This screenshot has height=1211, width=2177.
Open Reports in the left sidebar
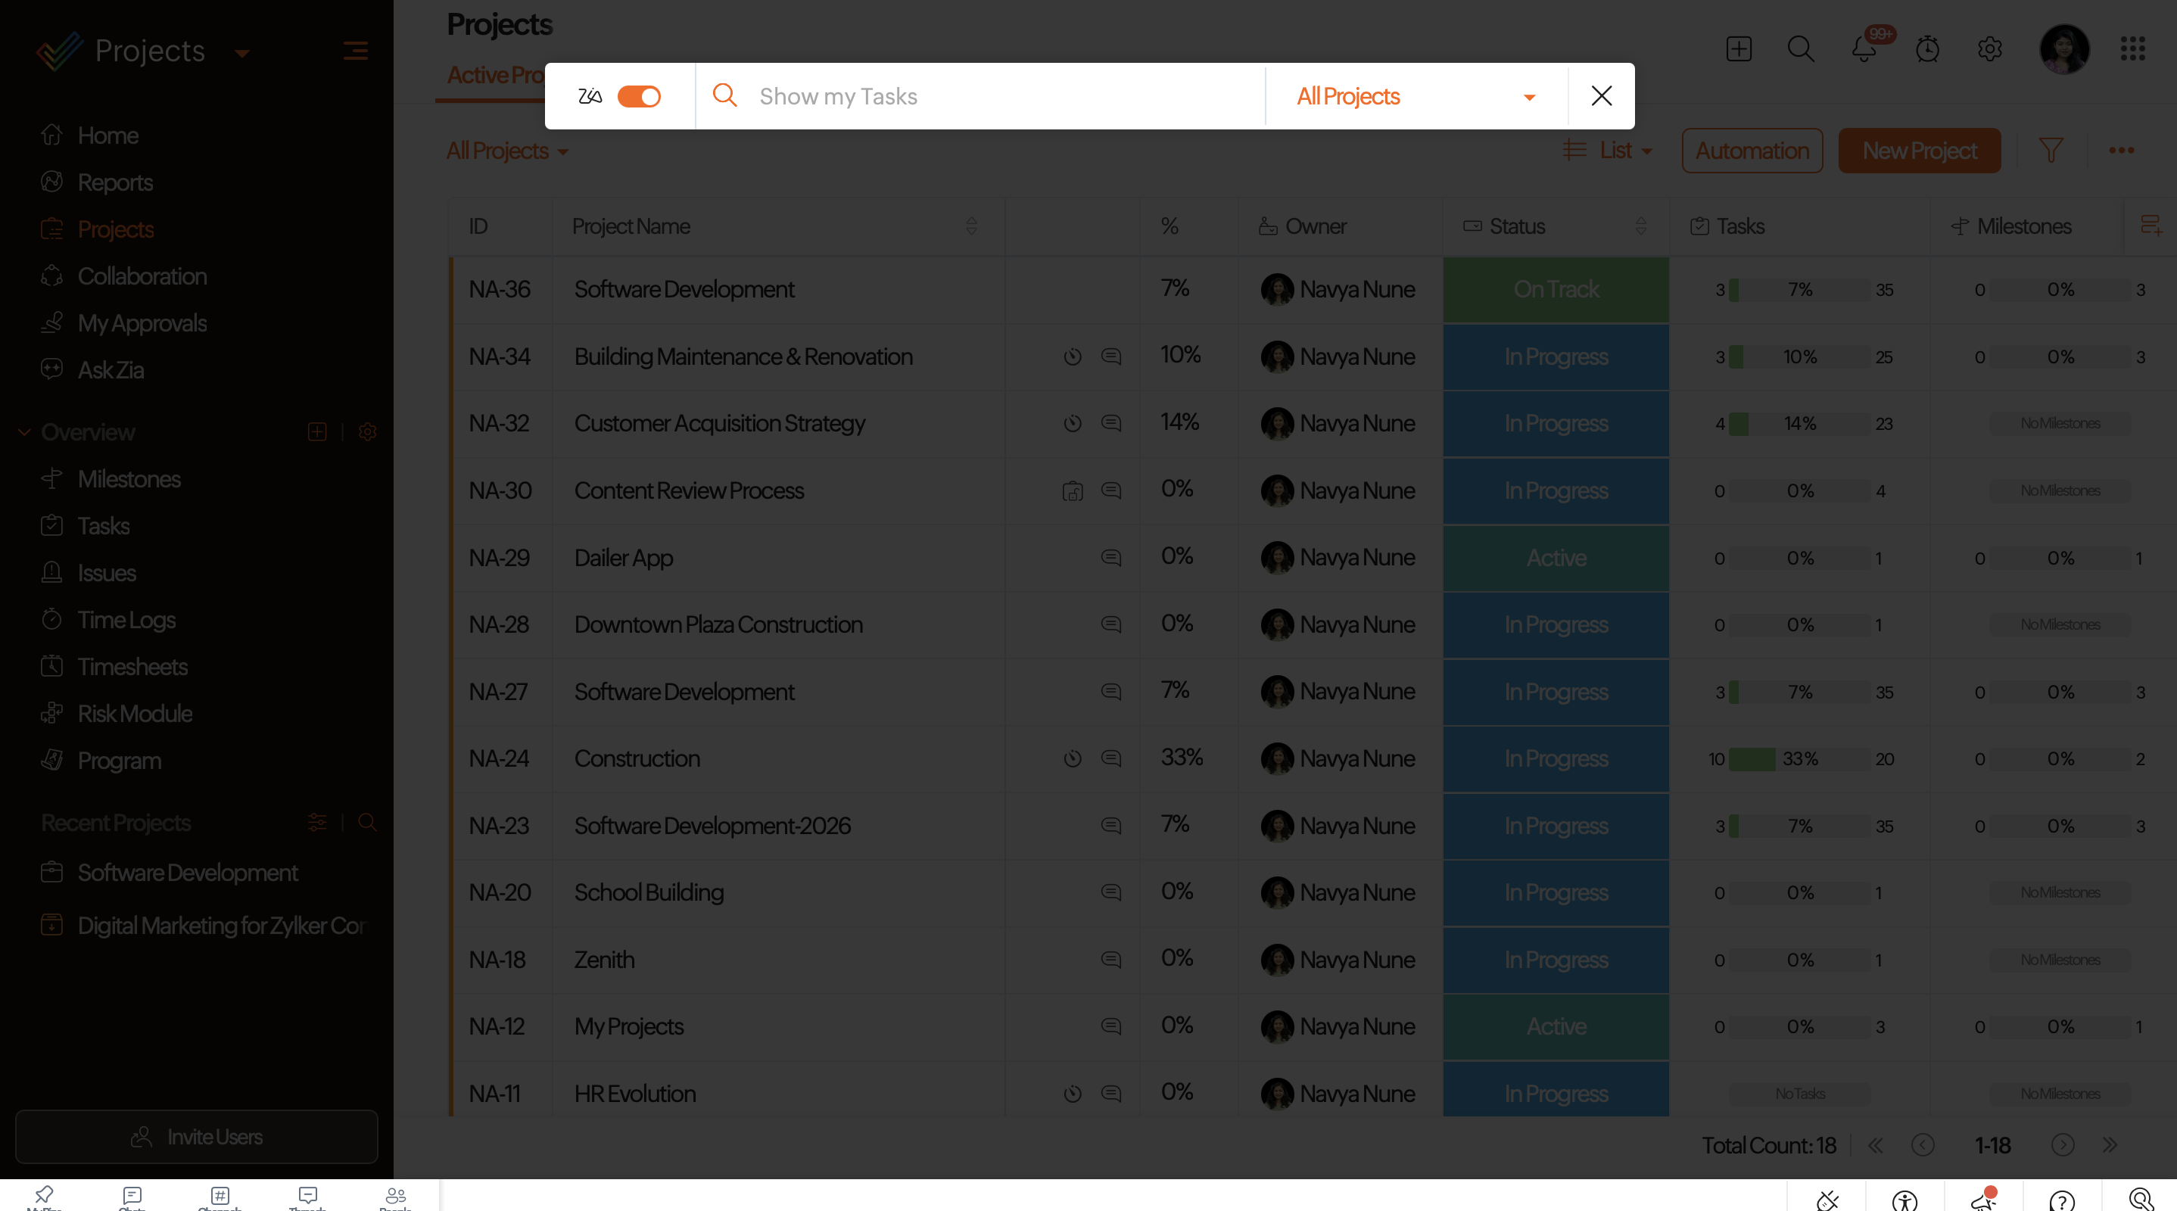tap(115, 182)
